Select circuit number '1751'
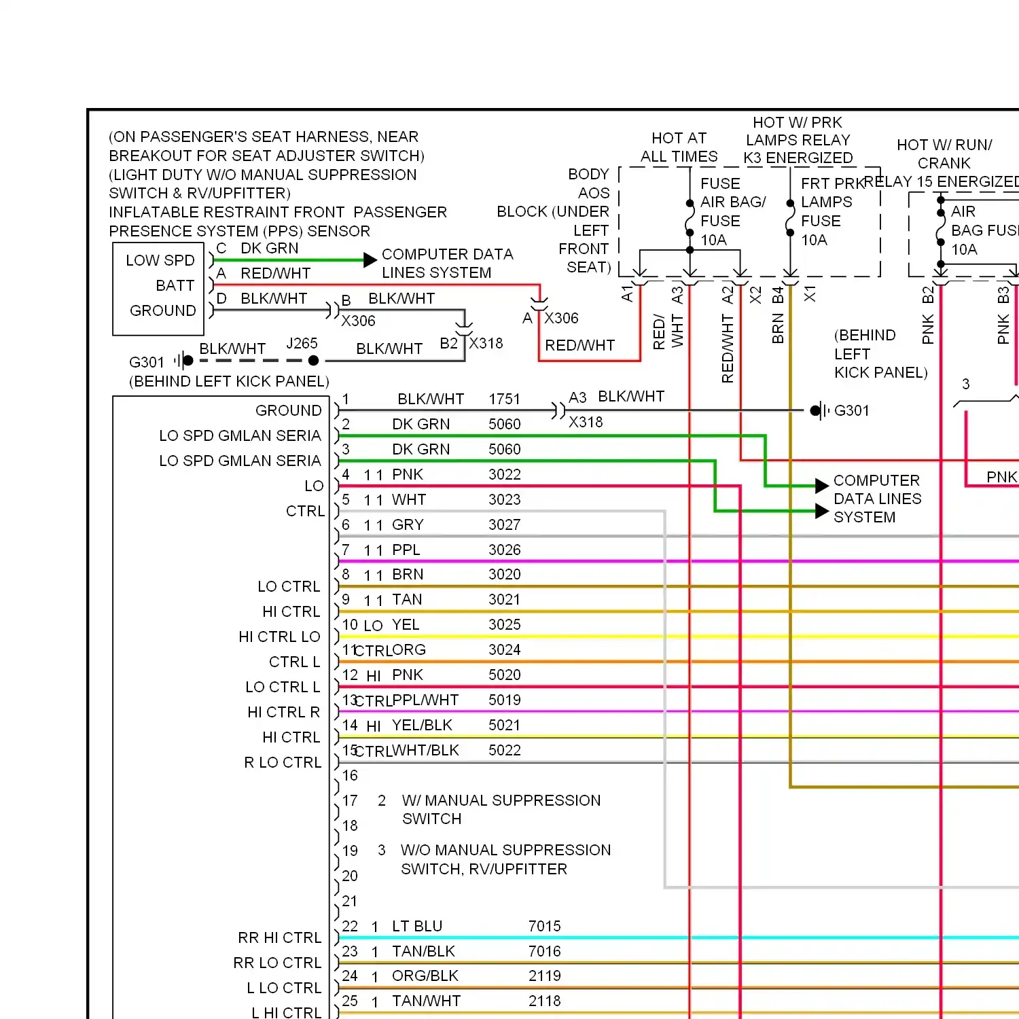The width and height of the screenshot is (1019, 1019). point(505,399)
